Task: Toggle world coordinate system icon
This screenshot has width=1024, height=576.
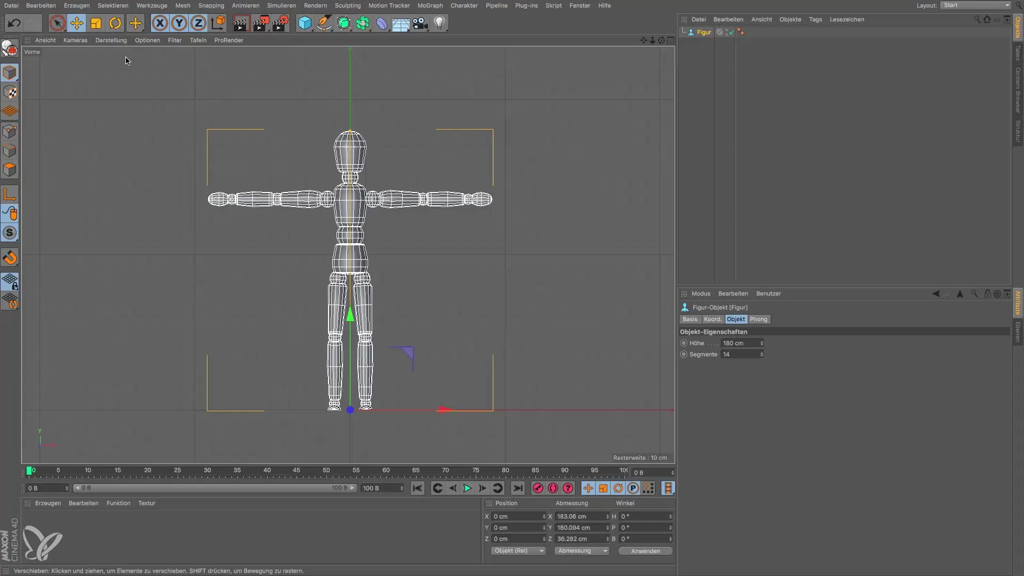Action: pyautogui.click(x=218, y=23)
